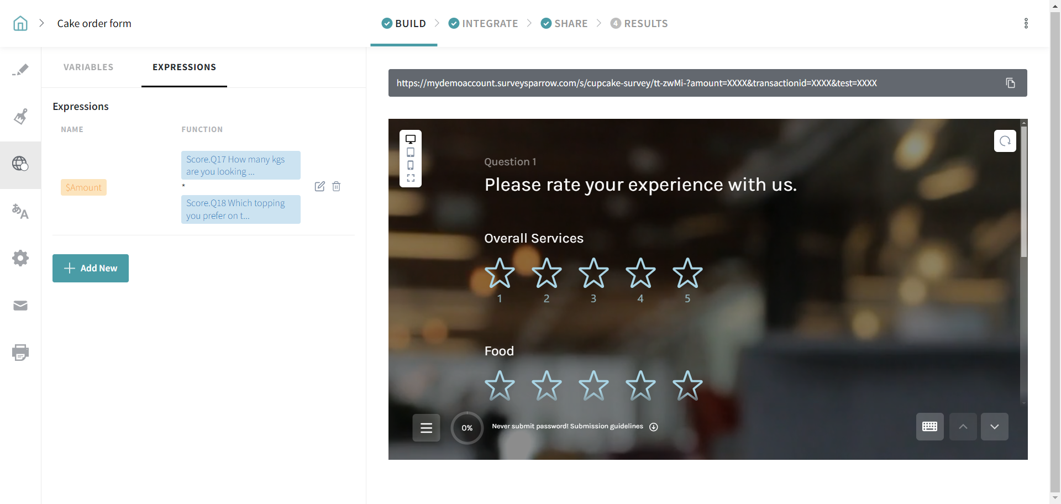Toggle fullscreen preview mode
The height and width of the screenshot is (504, 1061).
pos(411,178)
